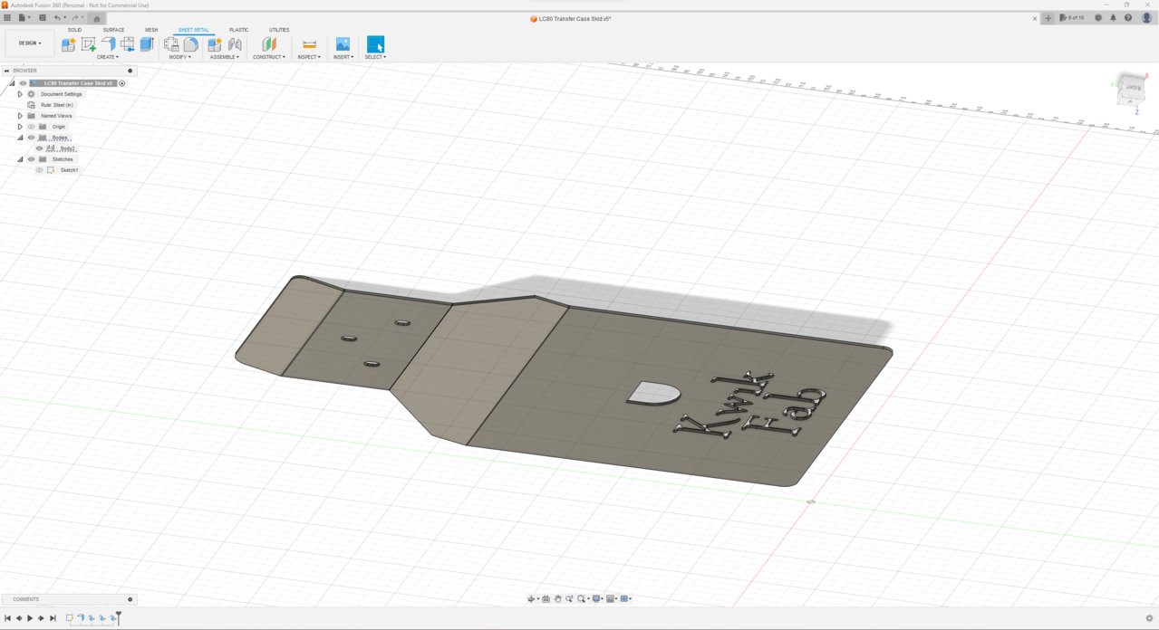
Task: Select the sheet metal Flange tool
Action: (x=109, y=44)
